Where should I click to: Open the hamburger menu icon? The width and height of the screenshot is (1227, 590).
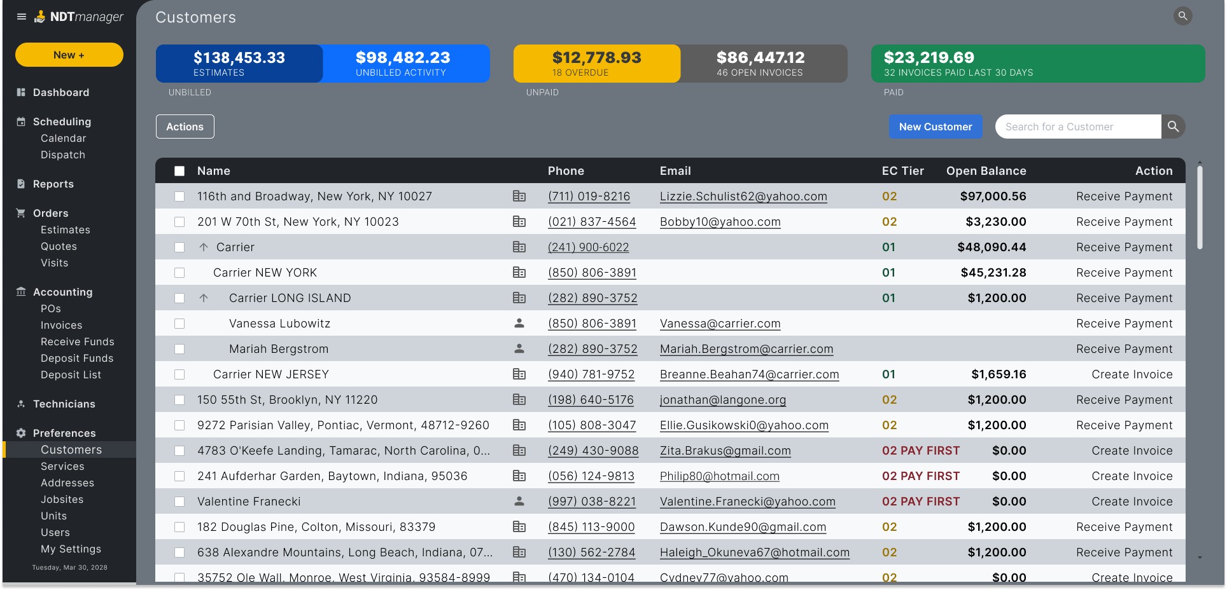point(22,17)
